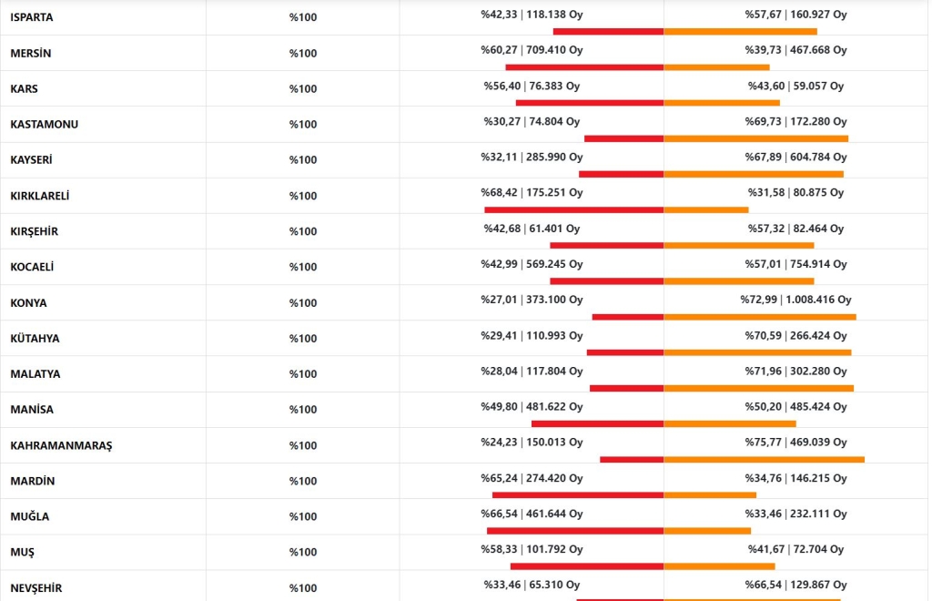Click MANİSA red vote bar
Image resolution: width=932 pixels, height=601 pixels.
(597, 423)
